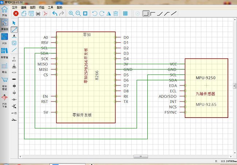
Task: Export the schematic to PDF
Action: tap(45, 14)
